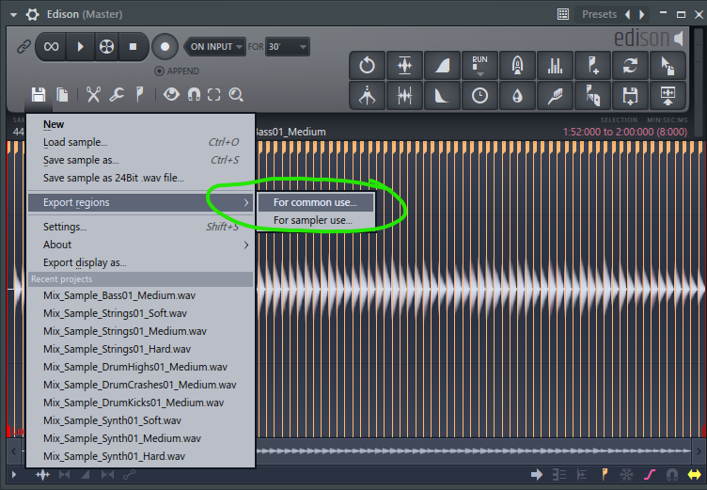Choose Load sample... menu item
Viewport: 707px width, 490px height.
click(141, 142)
